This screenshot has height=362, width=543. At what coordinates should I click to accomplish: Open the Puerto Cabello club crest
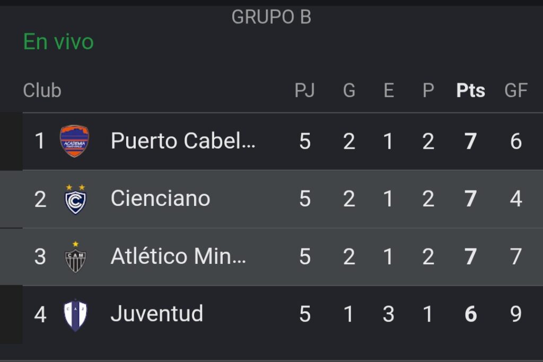(74, 141)
